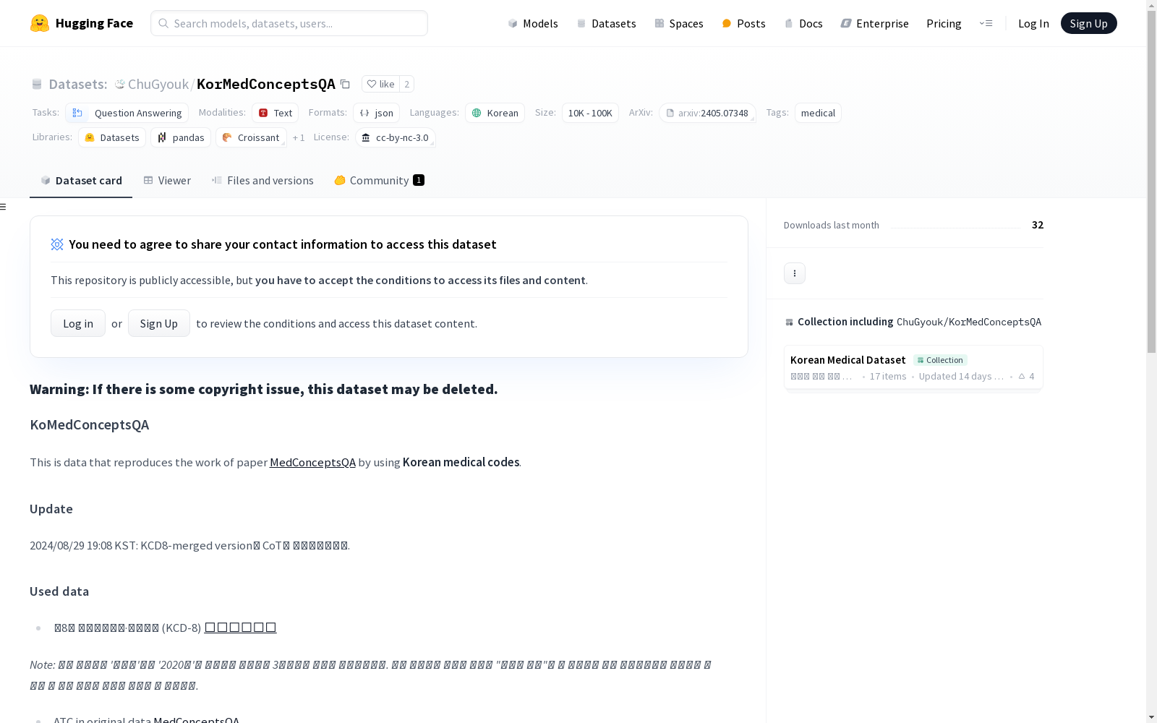This screenshot has height=723, width=1157.
Task: Select the 10K - 100K size tag
Action: pyautogui.click(x=590, y=113)
